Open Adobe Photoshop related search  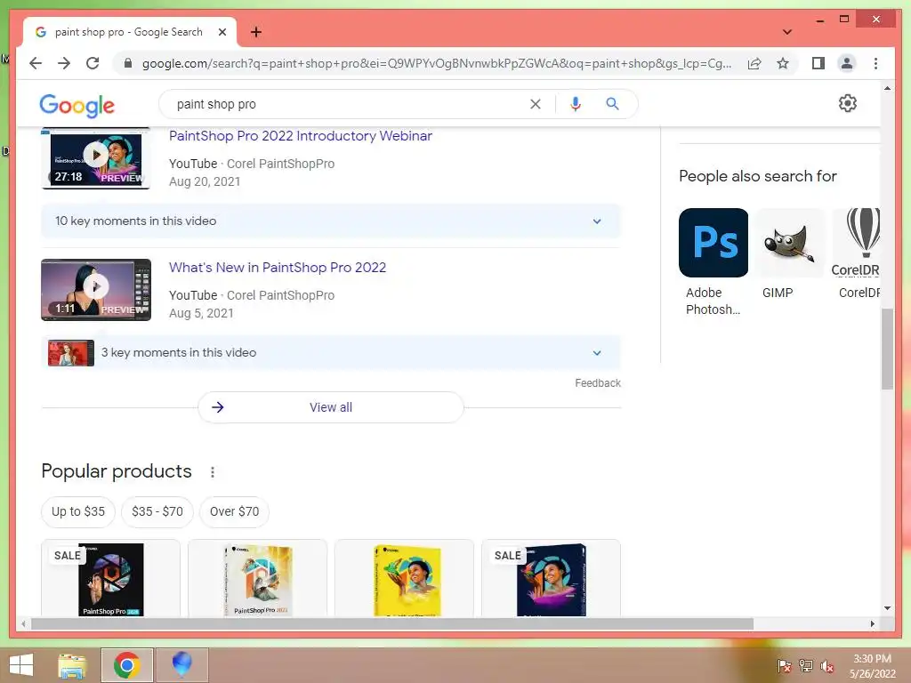(713, 262)
